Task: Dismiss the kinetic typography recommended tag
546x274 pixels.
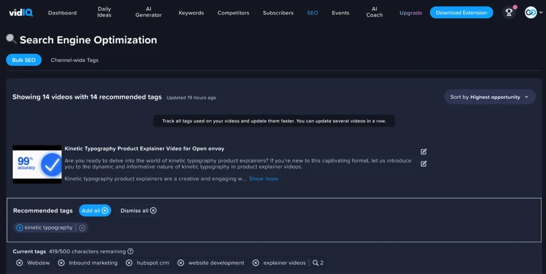Action: pyautogui.click(x=82, y=228)
